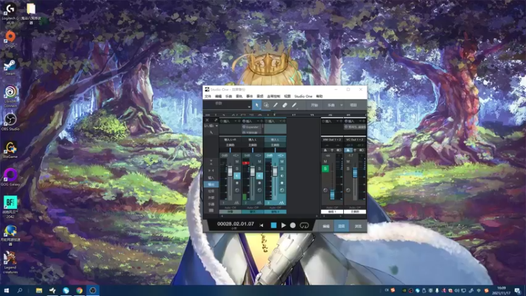Toggle metronome icon on HW Out channel

(325, 150)
